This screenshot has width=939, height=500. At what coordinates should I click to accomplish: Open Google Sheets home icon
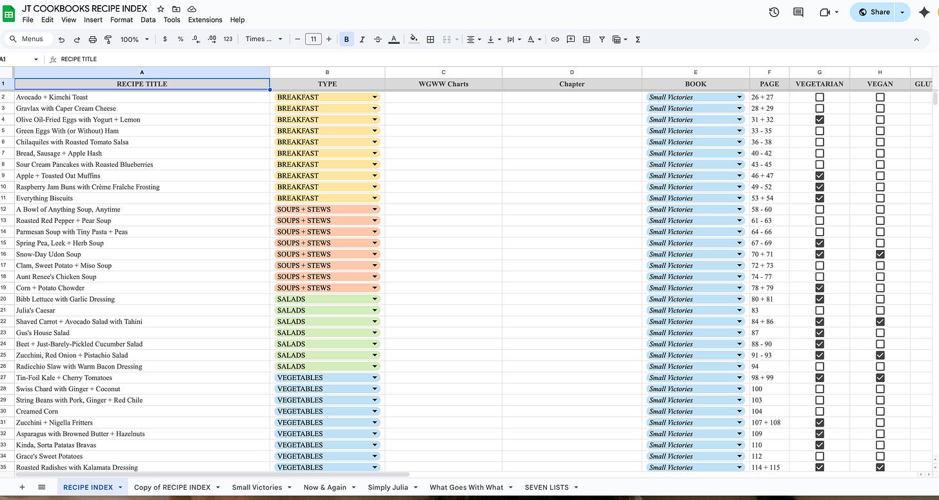click(9, 13)
